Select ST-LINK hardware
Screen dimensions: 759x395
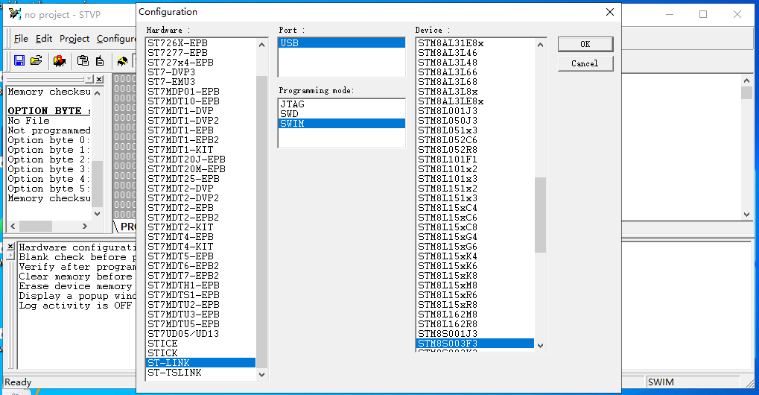201,362
